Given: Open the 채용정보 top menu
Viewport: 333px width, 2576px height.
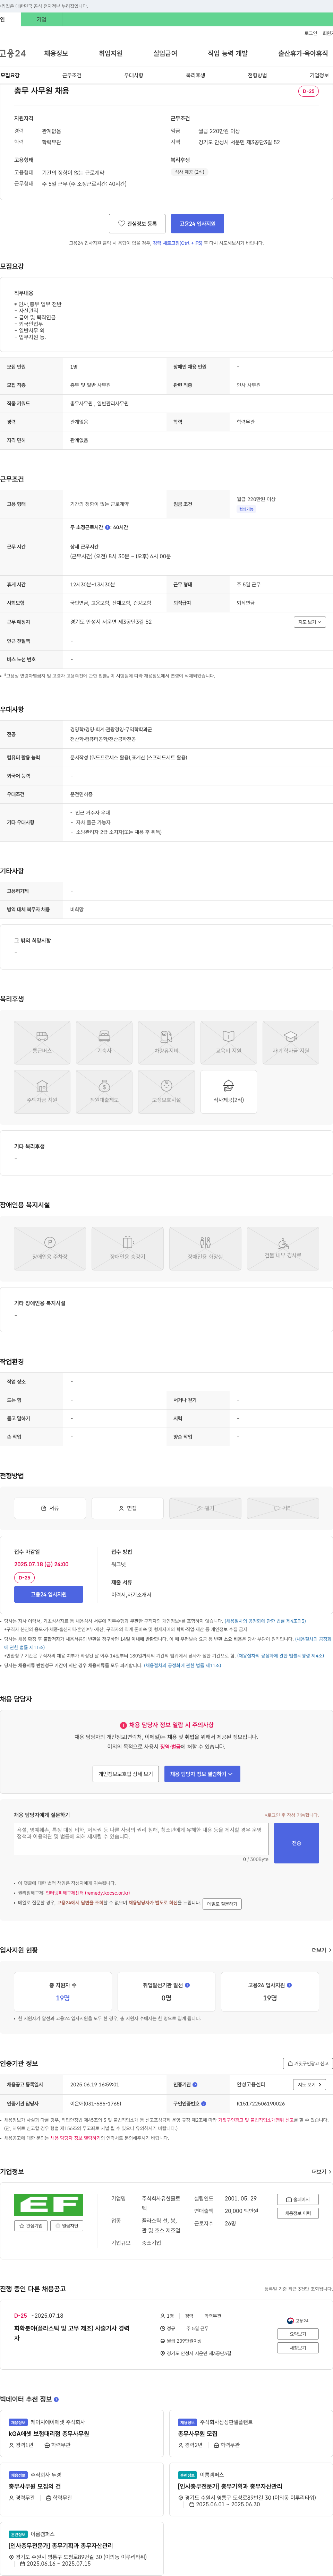Looking at the screenshot, I should click(56, 53).
